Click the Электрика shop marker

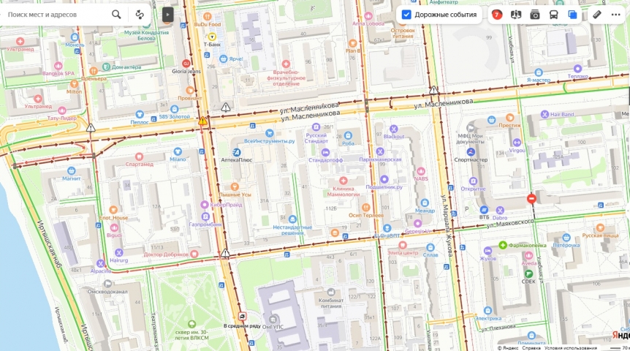pyautogui.click(x=487, y=310)
